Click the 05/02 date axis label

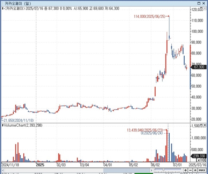point(133,165)
